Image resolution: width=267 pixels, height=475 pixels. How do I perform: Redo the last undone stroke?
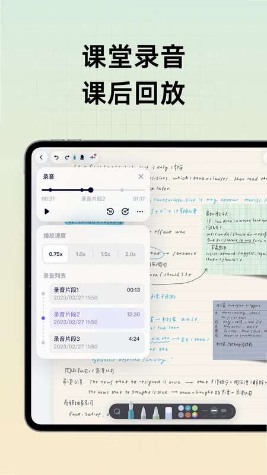click(x=67, y=157)
